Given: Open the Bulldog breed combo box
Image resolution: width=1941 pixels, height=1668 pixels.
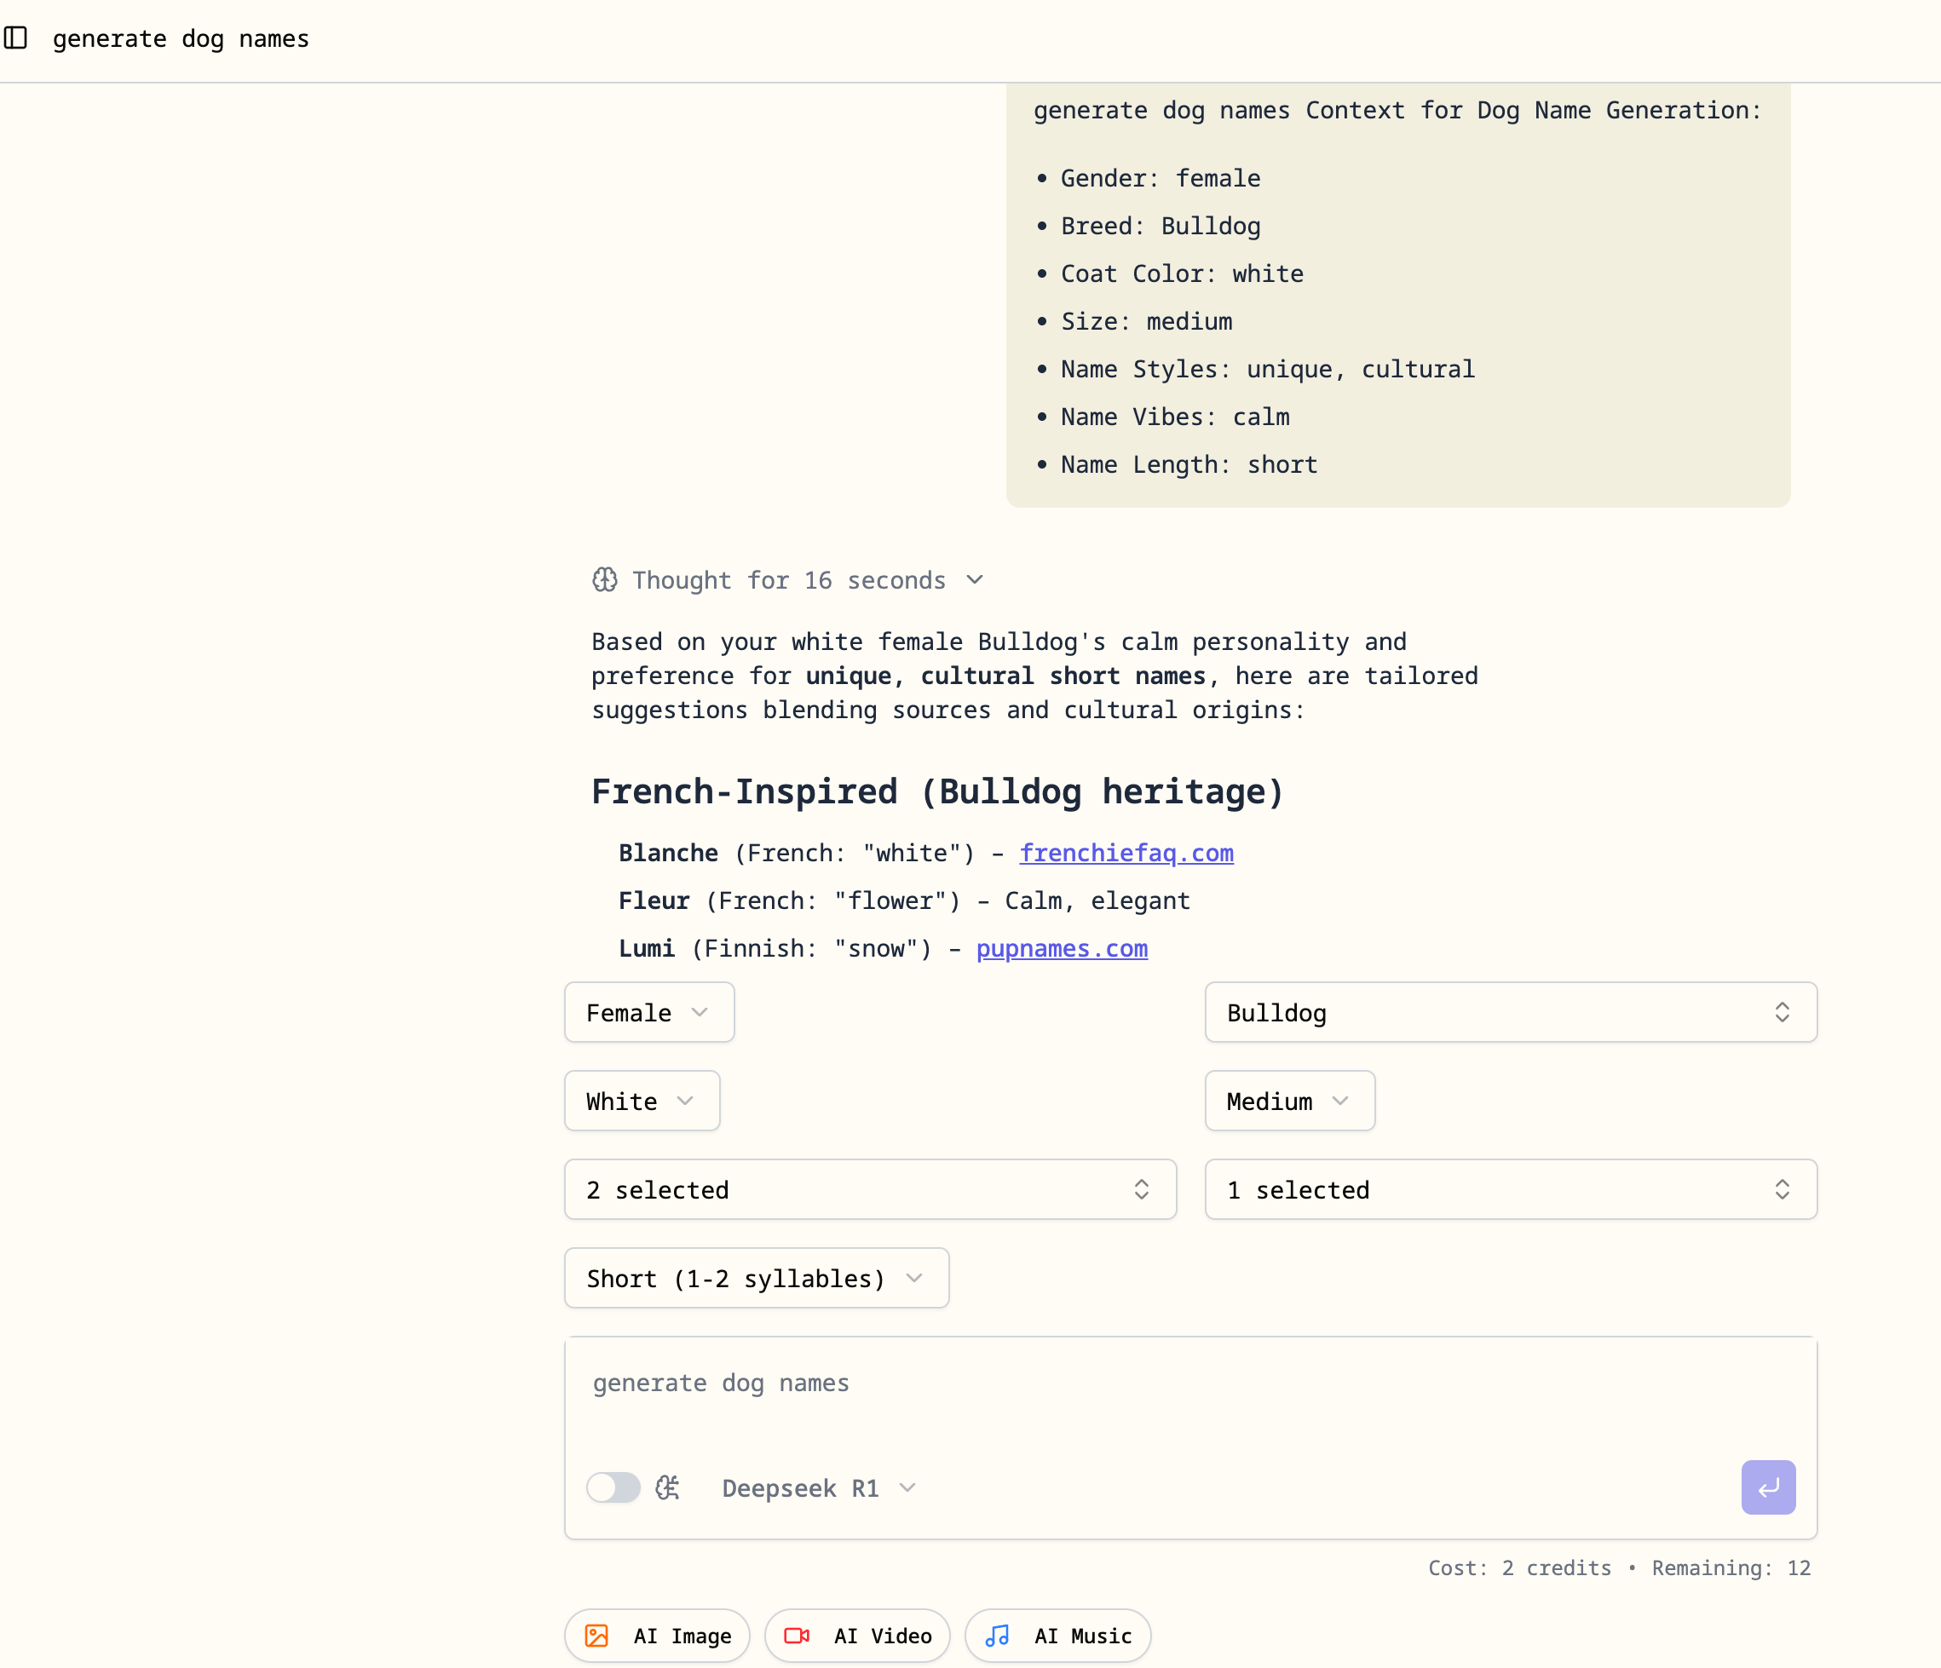Looking at the screenshot, I should click(1510, 1012).
